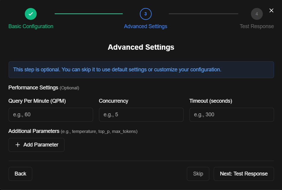282x190 pixels.
Task: Click the completed progress bar between steps
Action: click(x=89, y=14)
